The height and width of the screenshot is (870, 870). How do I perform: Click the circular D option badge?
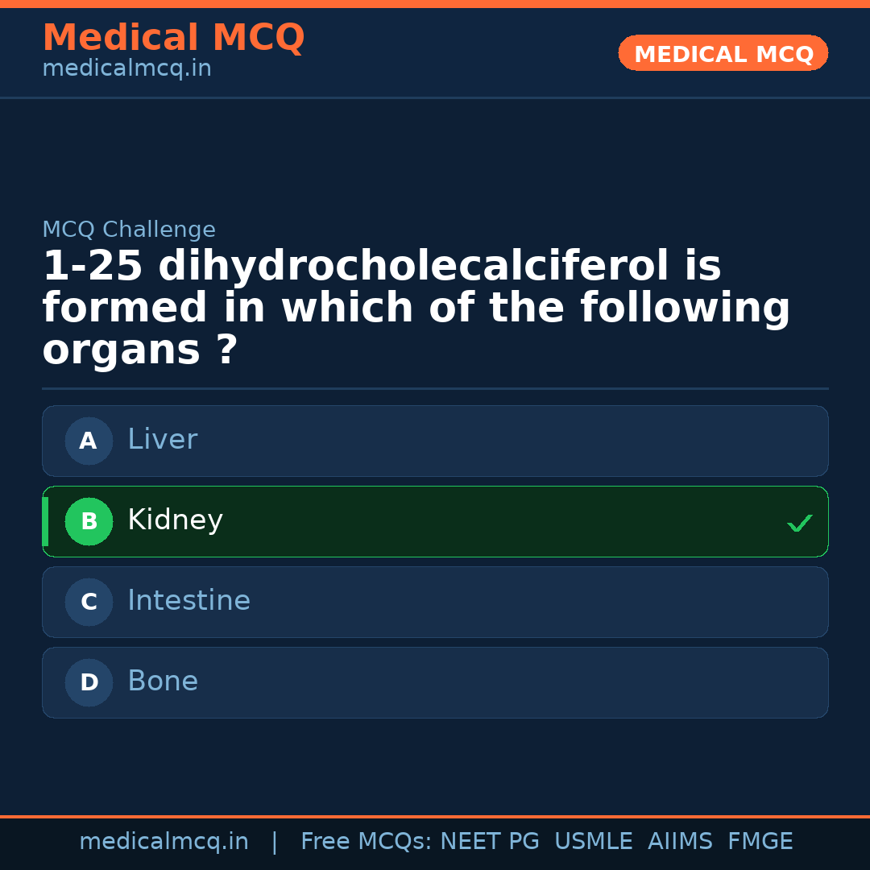(89, 682)
